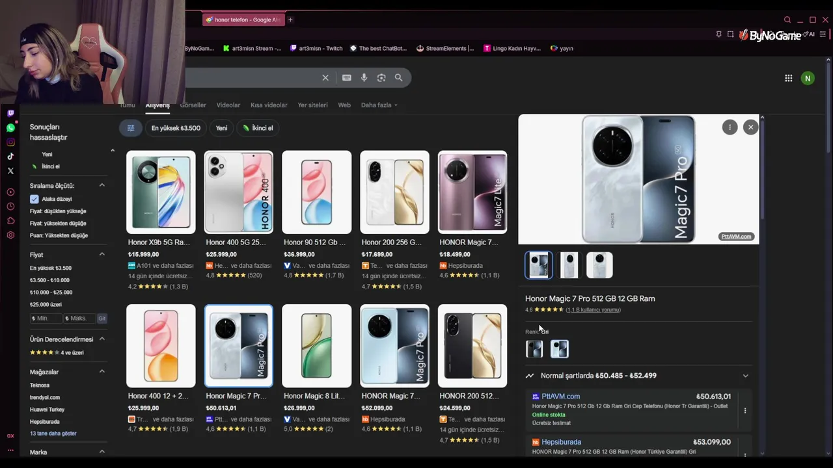833x468 pixels.
Task: Collapse Marka filter section
Action: coord(102,451)
